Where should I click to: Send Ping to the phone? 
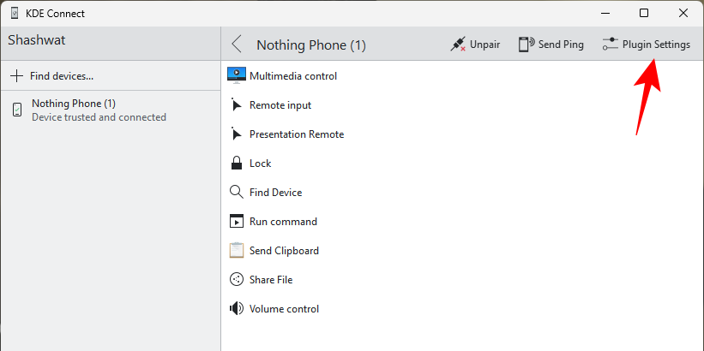point(551,45)
